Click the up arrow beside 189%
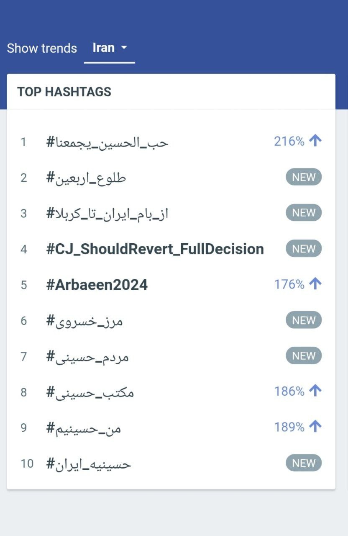Image resolution: width=348 pixels, height=536 pixels. point(315,427)
